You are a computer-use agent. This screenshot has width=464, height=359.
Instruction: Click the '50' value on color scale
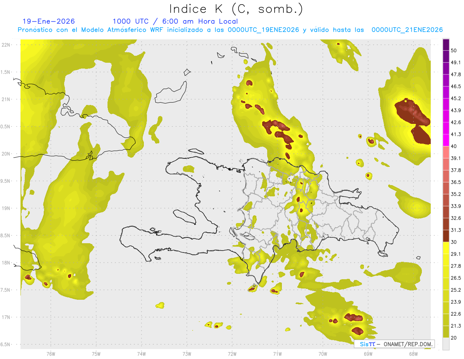tap(455, 51)
